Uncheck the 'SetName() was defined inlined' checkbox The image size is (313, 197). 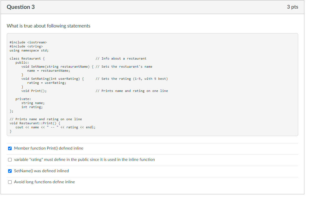click(x=10, y=171)
